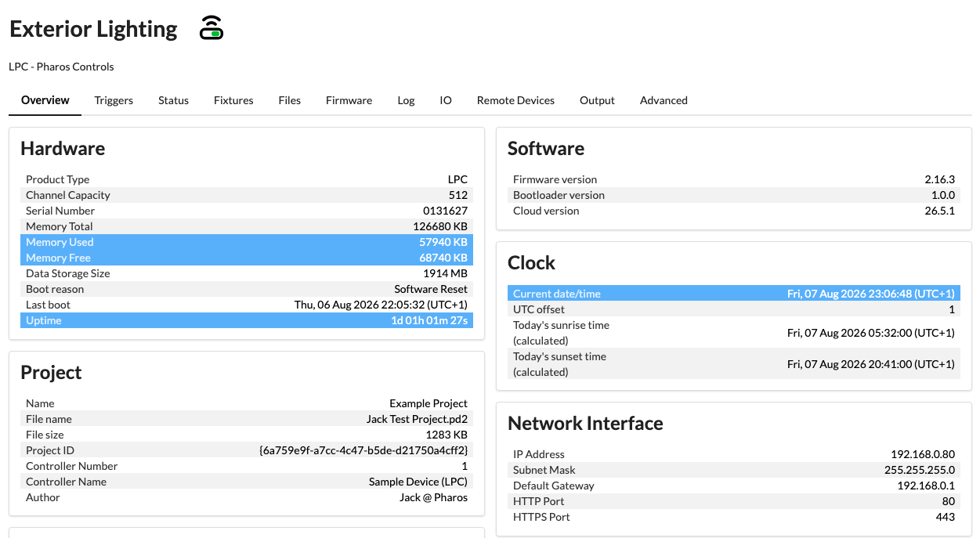The height and width of the screenshot is (538, 980).
Task: Click the Today's sunrise time label
Action: pyautogui.click(x=561, y=333)
